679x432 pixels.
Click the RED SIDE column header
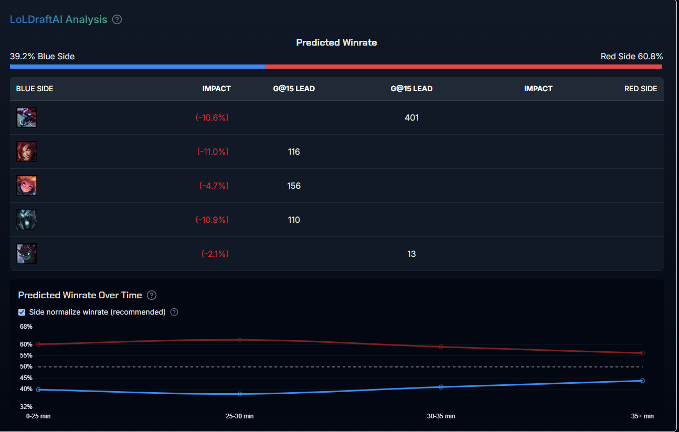(640, 89)
